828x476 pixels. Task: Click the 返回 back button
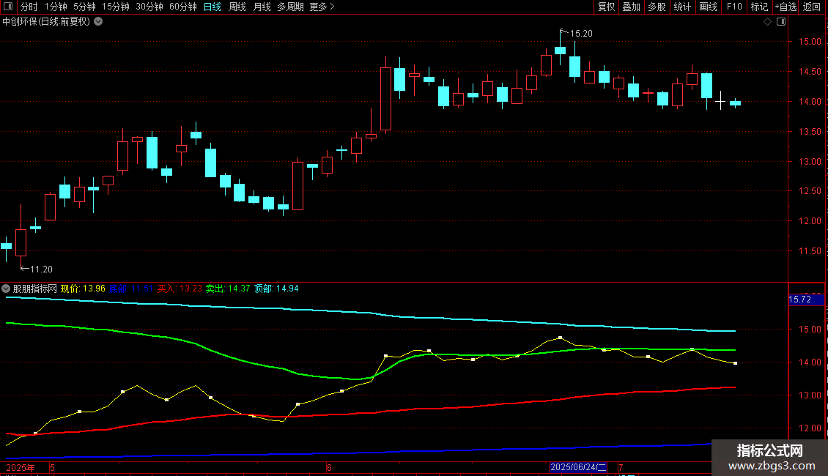click(x=812, y=7)
